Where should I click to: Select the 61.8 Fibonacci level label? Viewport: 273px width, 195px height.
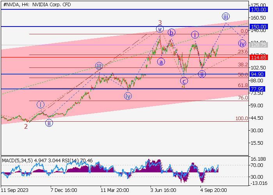(x=243, y=85)
